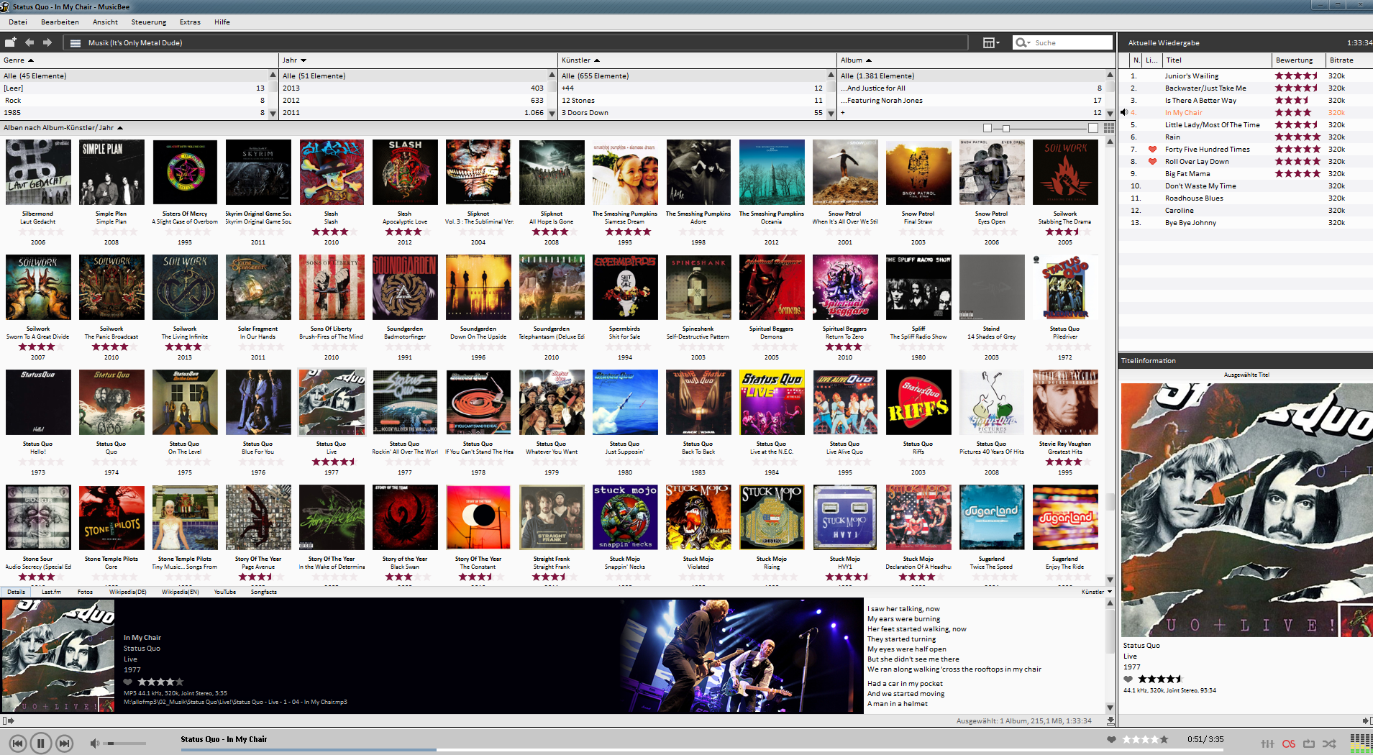Switch to the YouTube tab
The height and width of the screenshot is (755, 1373).
click(224, 592)
